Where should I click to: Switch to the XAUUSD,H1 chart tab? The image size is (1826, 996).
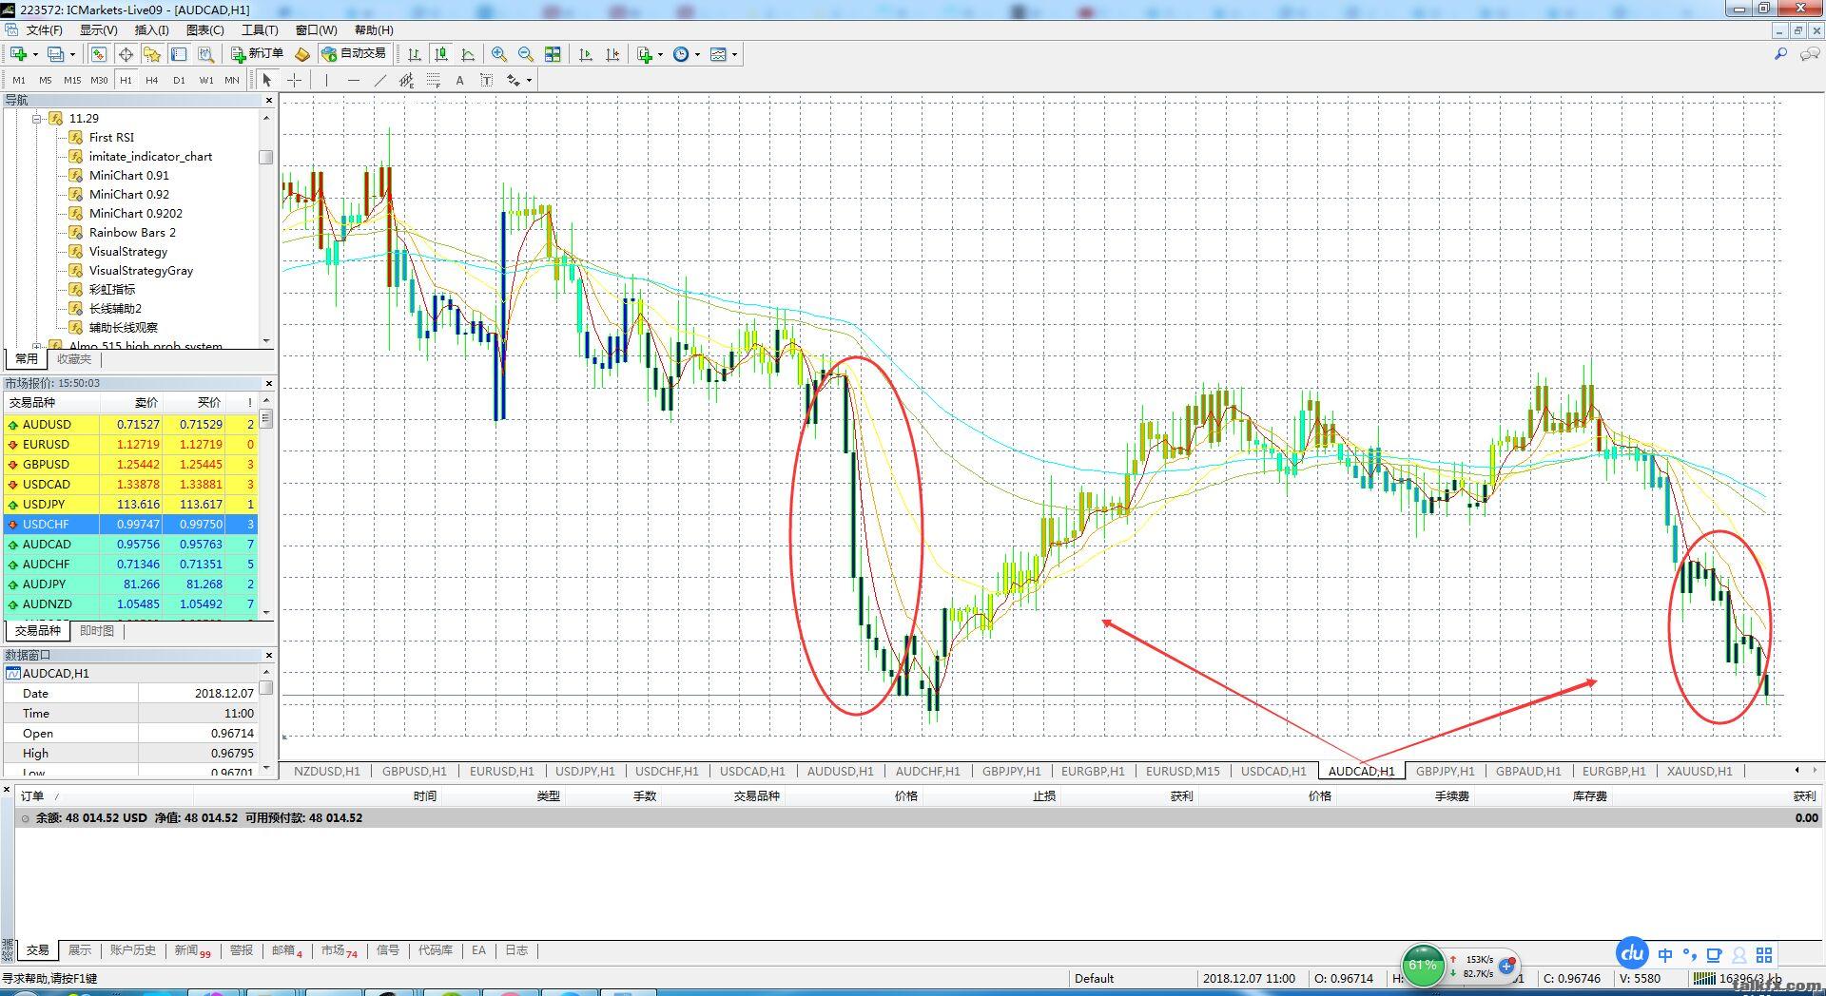click(1700, 771)
